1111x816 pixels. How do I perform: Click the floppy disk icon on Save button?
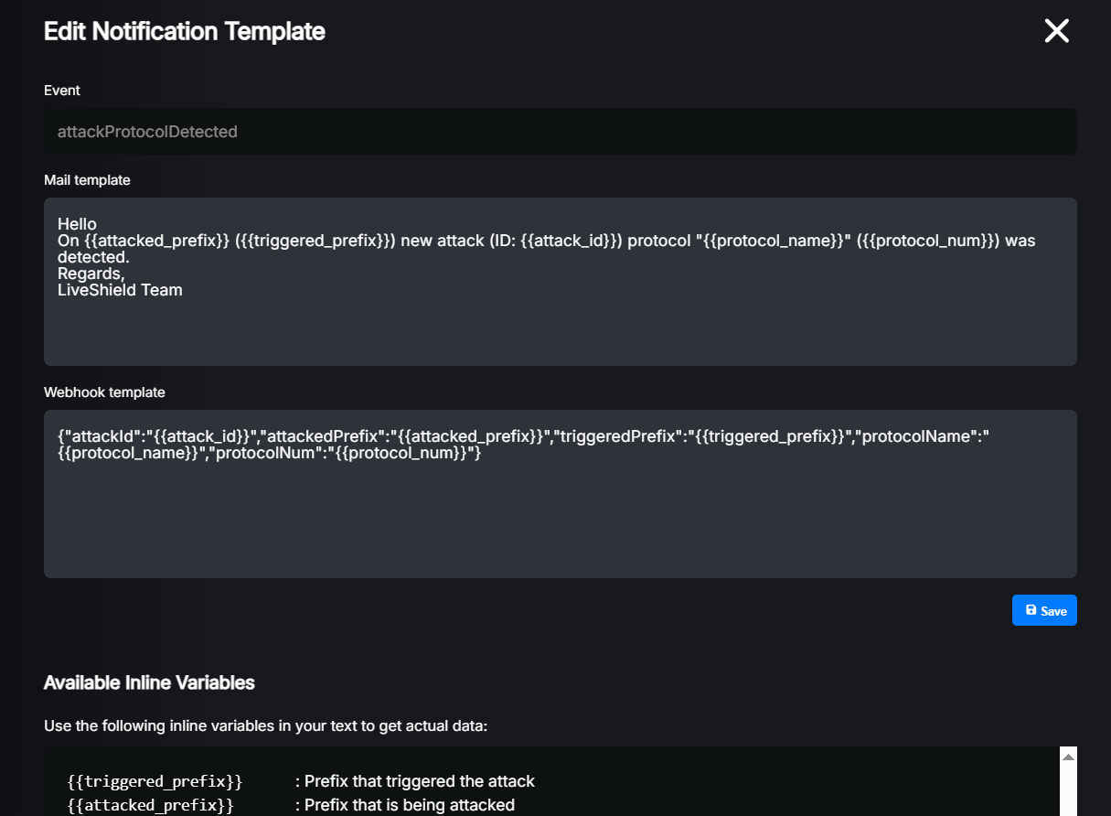pos(1031,610)
